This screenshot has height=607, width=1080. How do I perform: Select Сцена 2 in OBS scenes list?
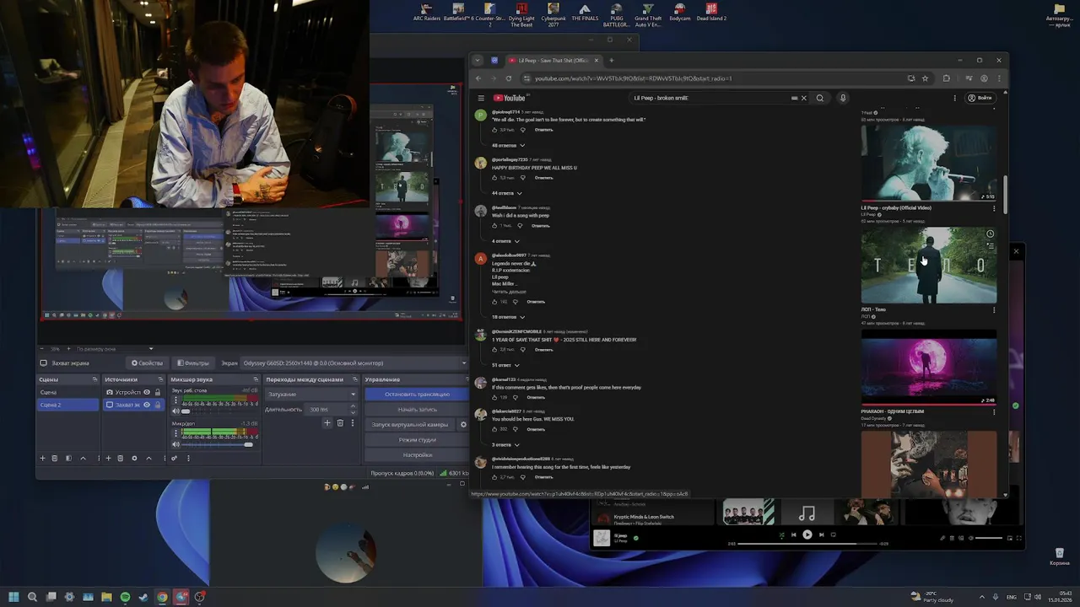click(x=68, y=405)
